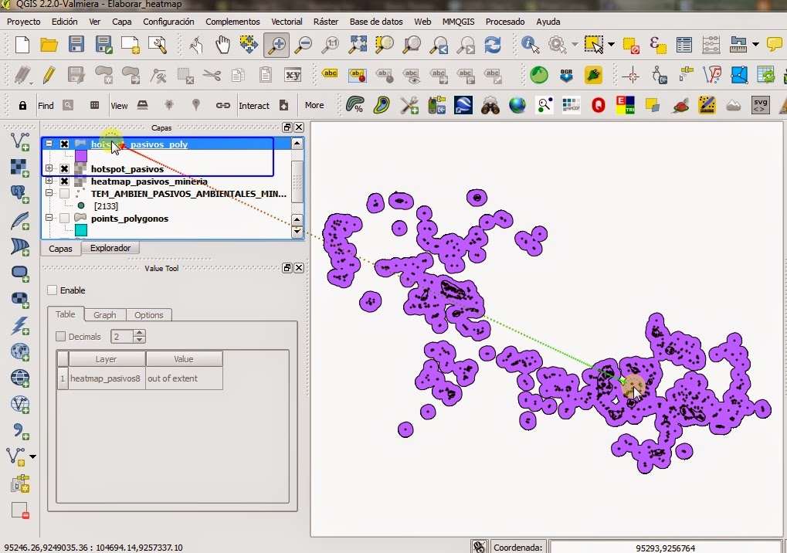Open the MMQGIS menu
Screen dimensions: 787x553
point(458,22)
